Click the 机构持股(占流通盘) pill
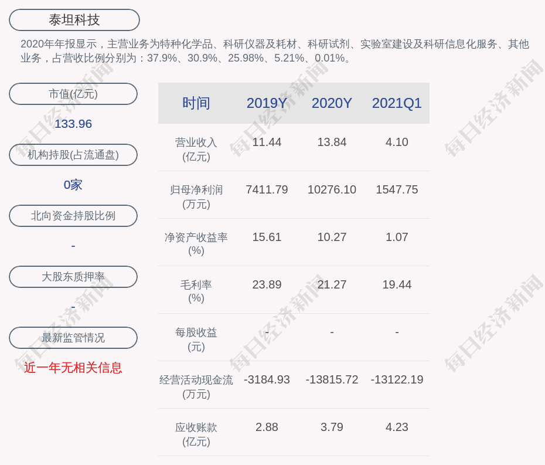This screenshot has height=465, width=545. pos(73,155)
